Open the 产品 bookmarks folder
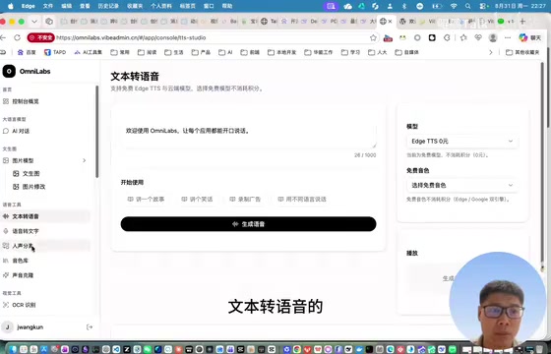This screenshot has width=551, height=354. click(x=201, y=52)
